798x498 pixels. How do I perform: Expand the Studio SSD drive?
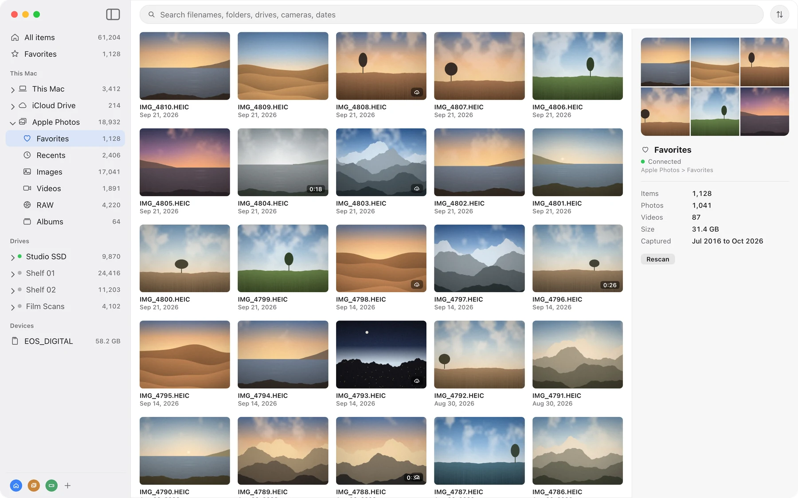pos(12,258)
